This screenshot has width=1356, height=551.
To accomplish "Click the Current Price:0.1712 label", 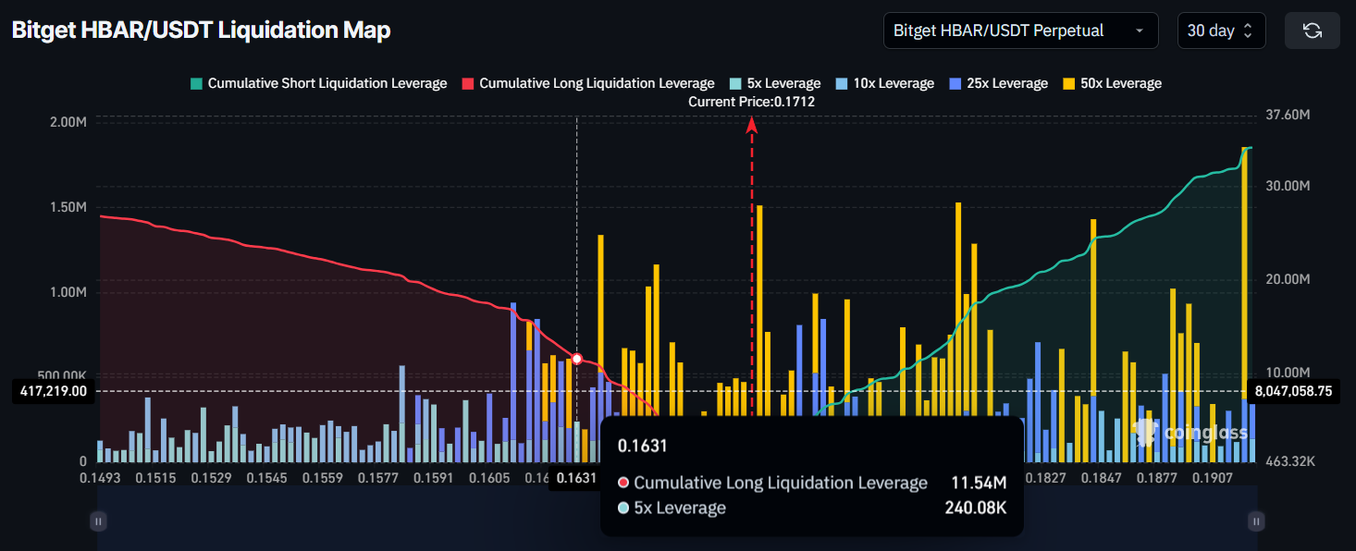I will click(751, 102).
